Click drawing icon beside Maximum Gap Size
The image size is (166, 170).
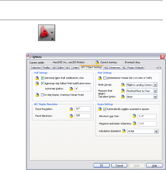pyautogui.click(x=134, y=116)
